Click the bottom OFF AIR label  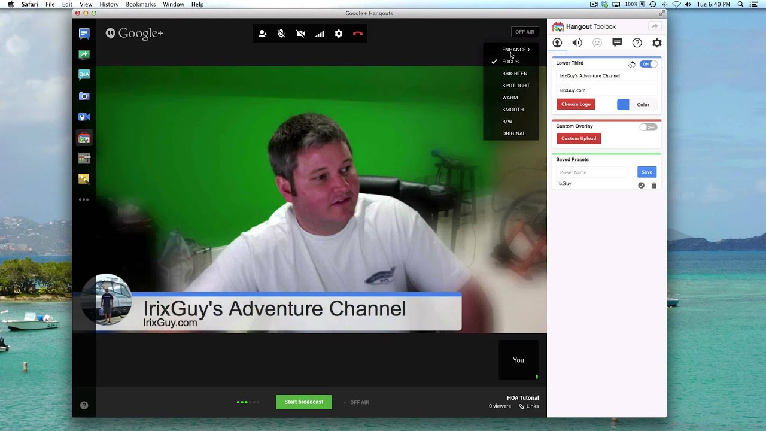(360, 403)
